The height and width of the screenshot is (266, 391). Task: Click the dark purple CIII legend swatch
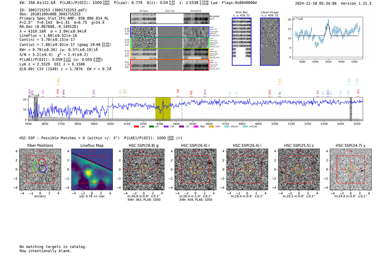[x=182, y=127]
